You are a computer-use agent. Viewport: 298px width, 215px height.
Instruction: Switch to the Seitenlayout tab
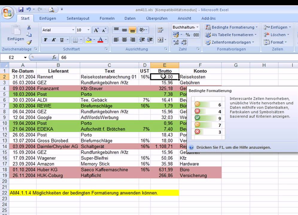[78, 19]
